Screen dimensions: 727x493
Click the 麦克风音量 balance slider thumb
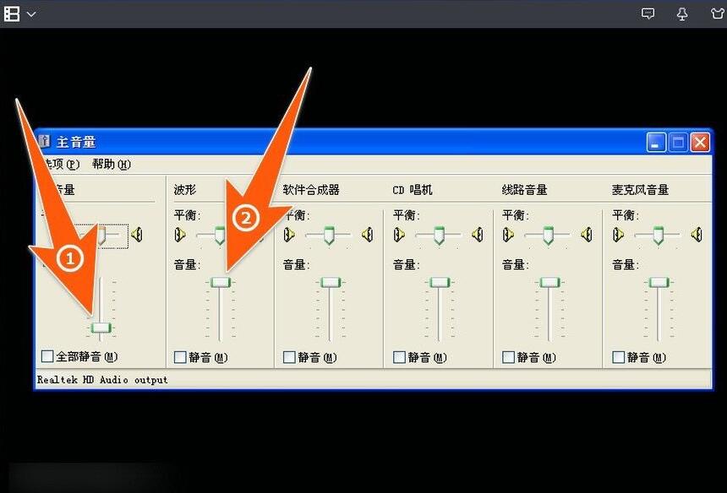658,236
